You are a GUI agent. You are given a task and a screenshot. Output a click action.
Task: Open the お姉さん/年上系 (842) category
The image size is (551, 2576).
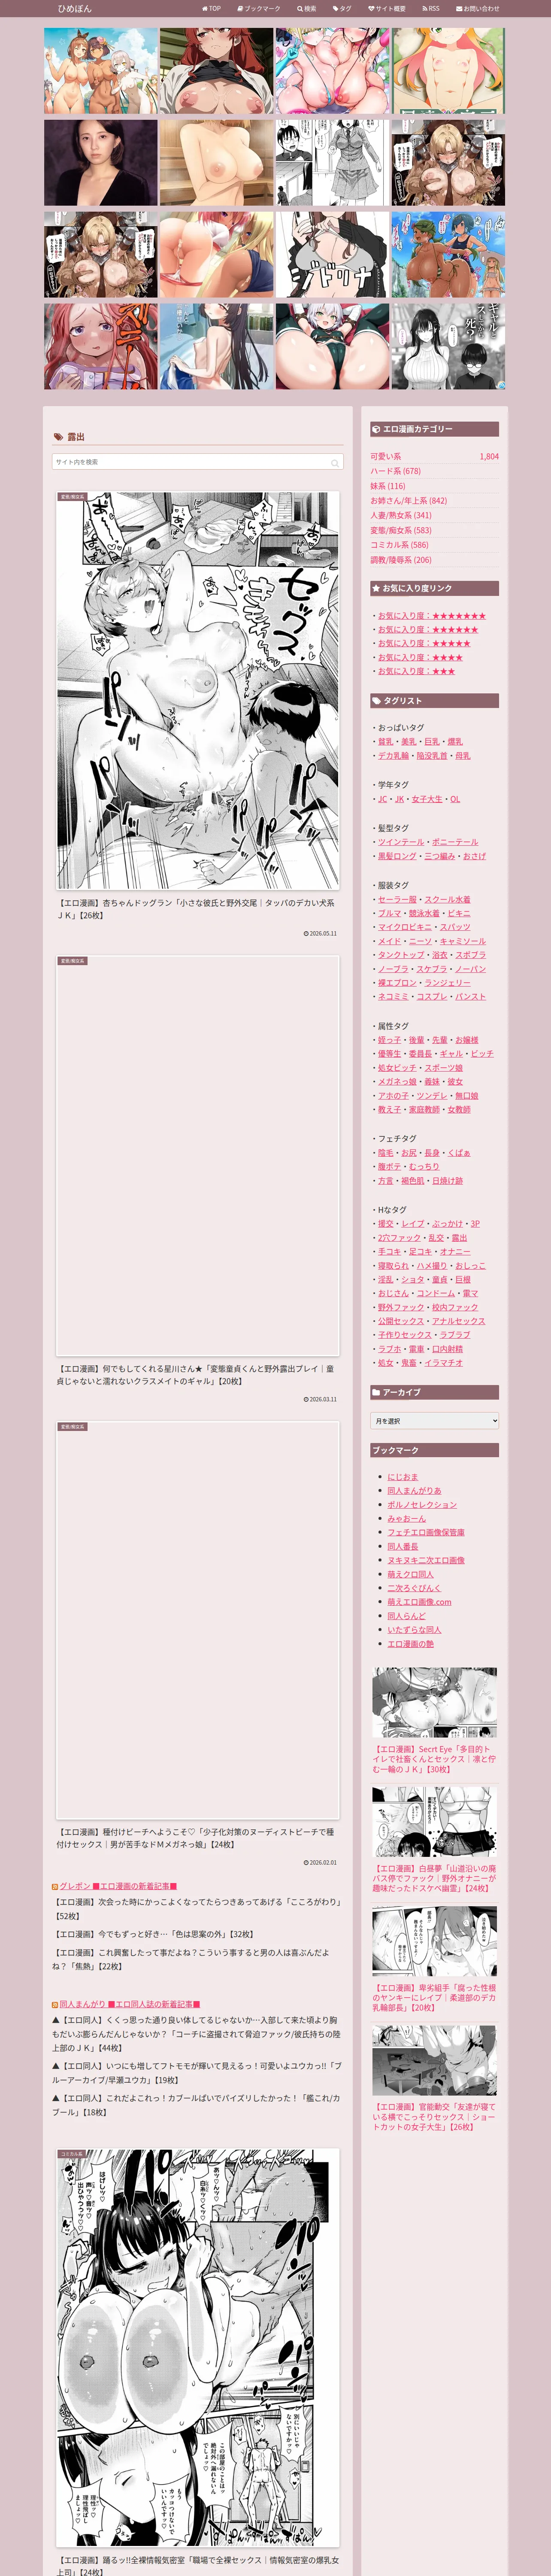pyautogui.click(x=409, y=501)
